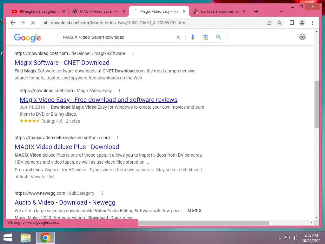Click the scroll up arrow
Image resolution: width=325 pixels, height=244 pixels.
click(x=316, y=31)
